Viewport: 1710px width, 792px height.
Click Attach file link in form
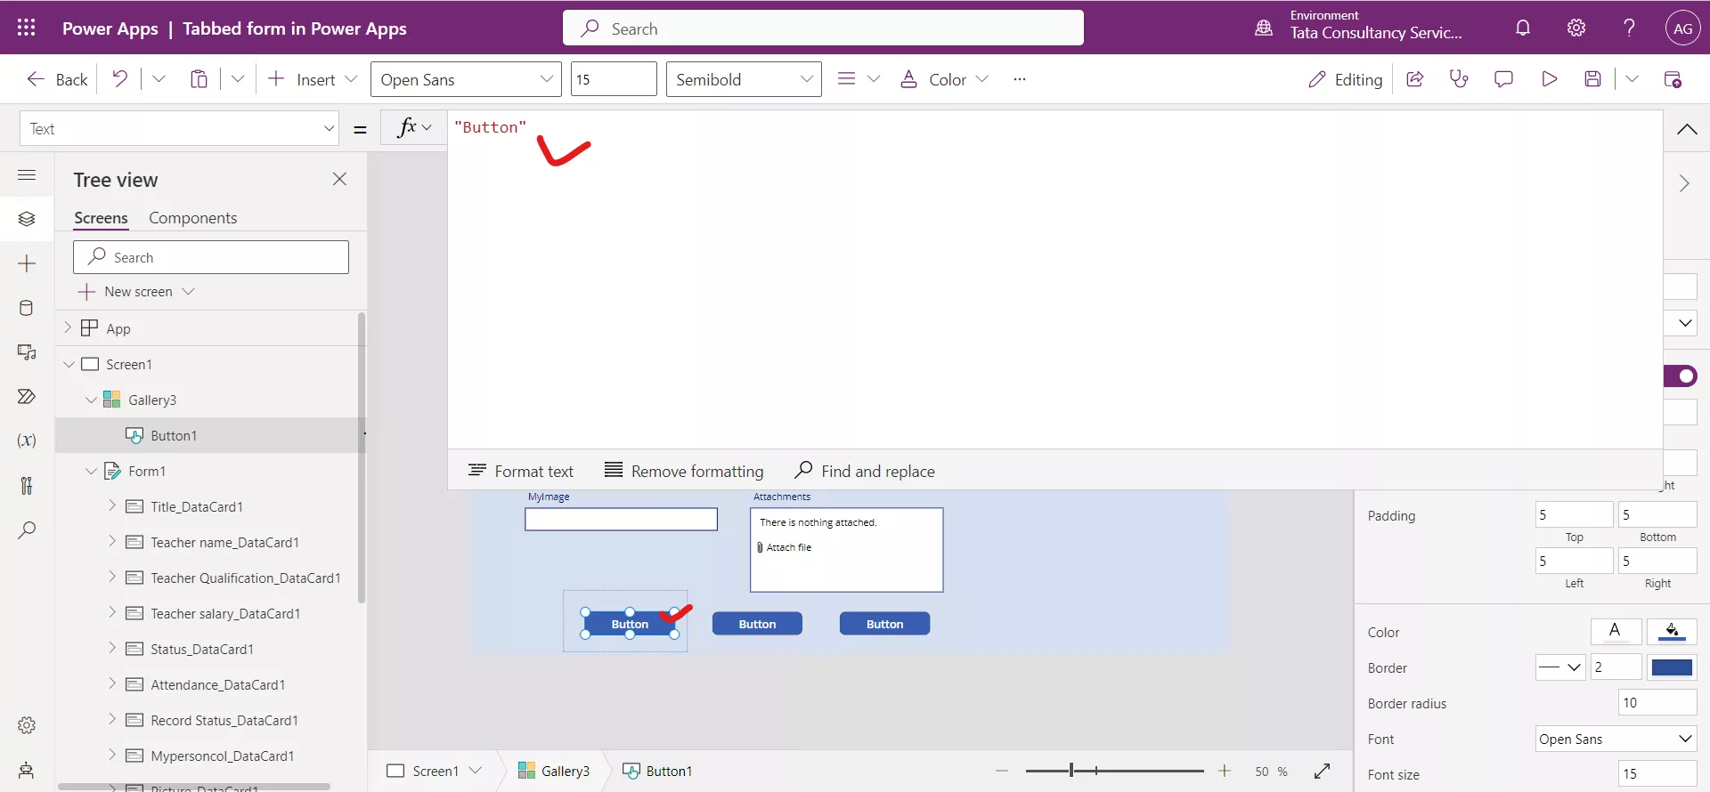pos(784,547)
